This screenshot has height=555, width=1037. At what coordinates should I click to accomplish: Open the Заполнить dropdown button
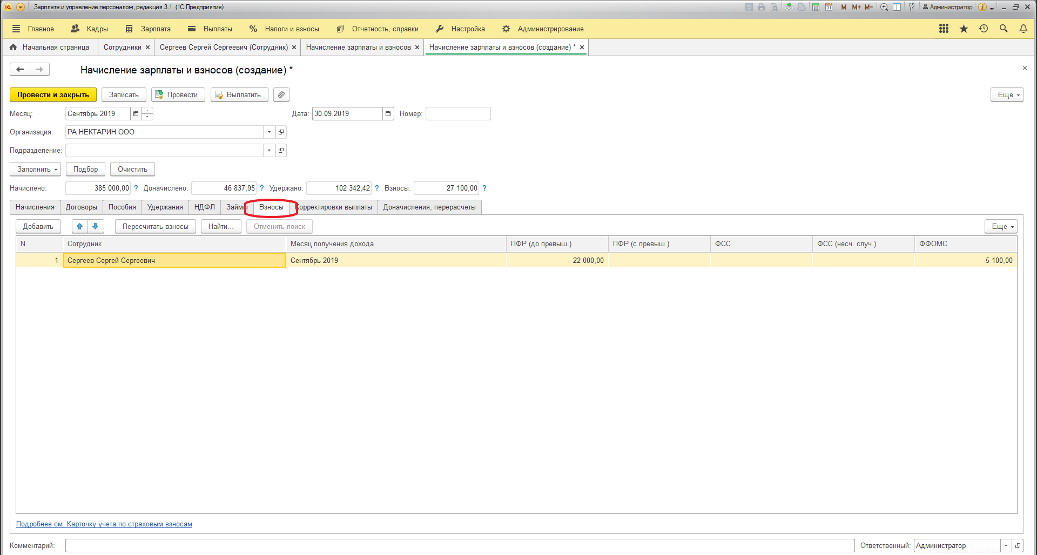(x=35, y=169)
